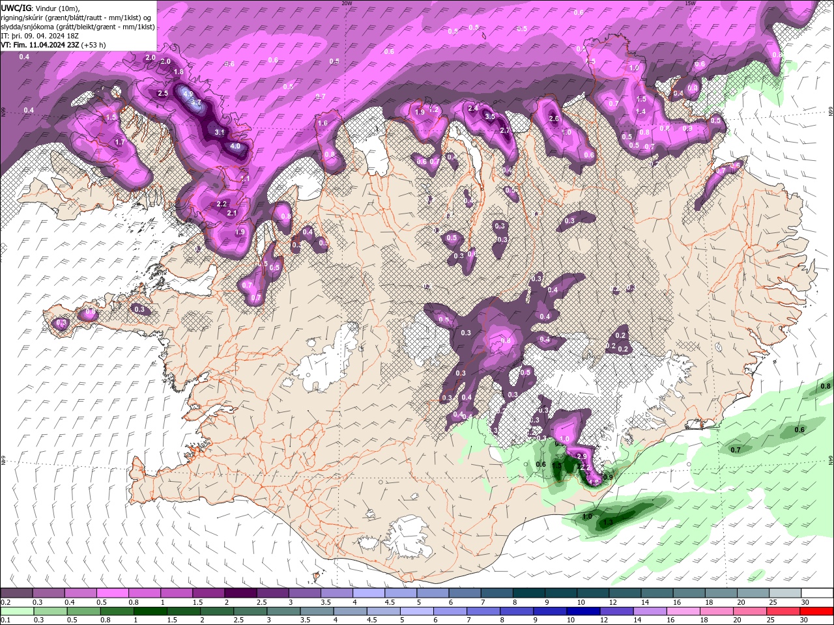
Task: Select the snow legend swatch between 8 and 9
Action: click(x=529, y=592)
